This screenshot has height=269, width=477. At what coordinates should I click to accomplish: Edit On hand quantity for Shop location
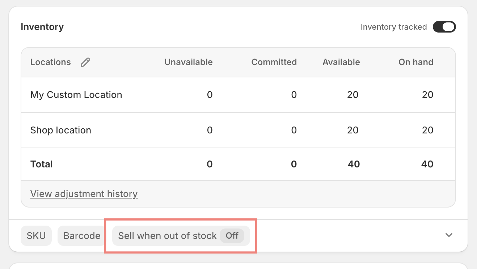[x=427, y=130]
